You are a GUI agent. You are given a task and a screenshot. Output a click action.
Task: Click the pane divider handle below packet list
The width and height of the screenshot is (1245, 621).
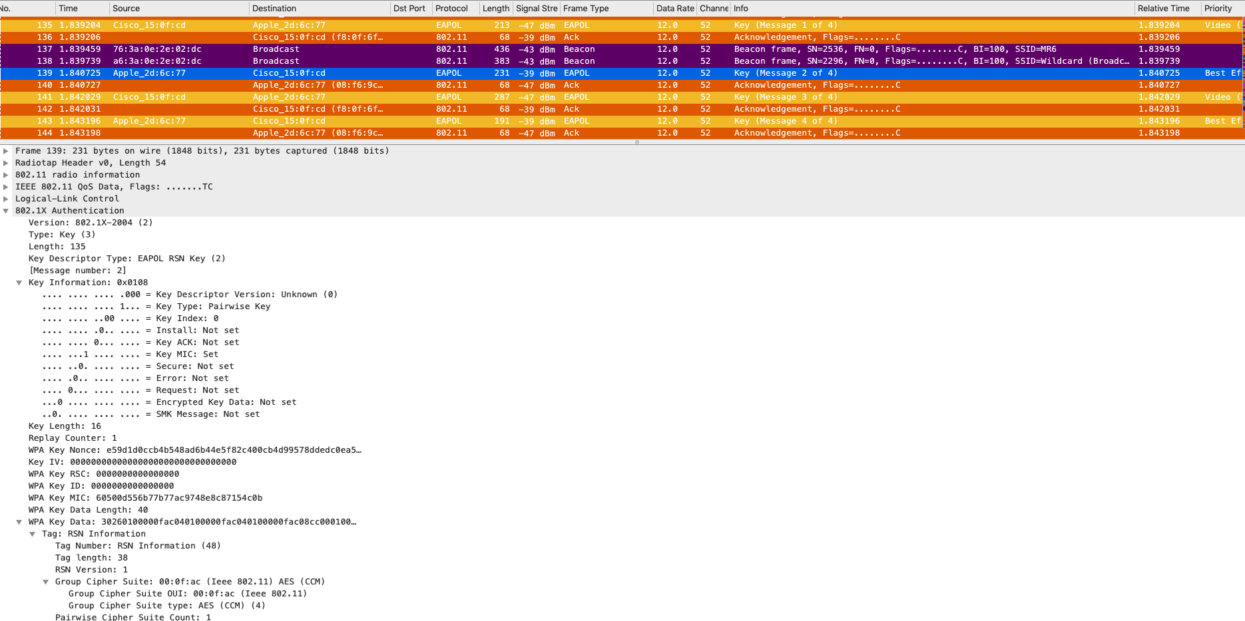point(637,142)
